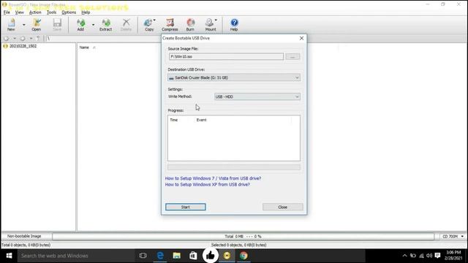Open the Destination USB Drive dropdown

pyautogui.click(x=234, y=77)
